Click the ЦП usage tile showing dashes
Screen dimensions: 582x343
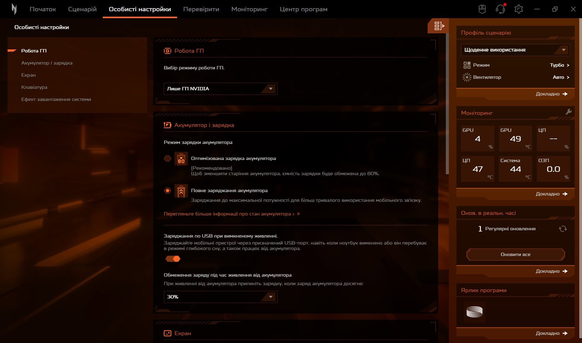[x=553, y=138]
